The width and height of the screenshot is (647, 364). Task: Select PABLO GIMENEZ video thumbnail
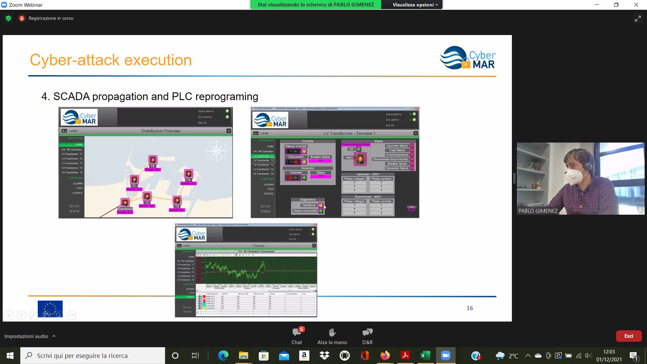pos(580,178)
